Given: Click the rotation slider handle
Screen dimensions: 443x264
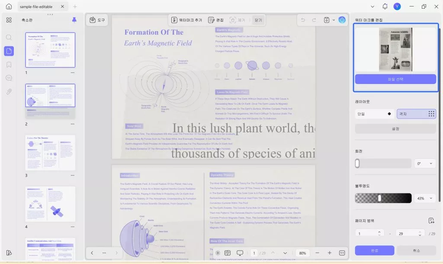Looking at the screenshot, I should click(x=357, y=163).
